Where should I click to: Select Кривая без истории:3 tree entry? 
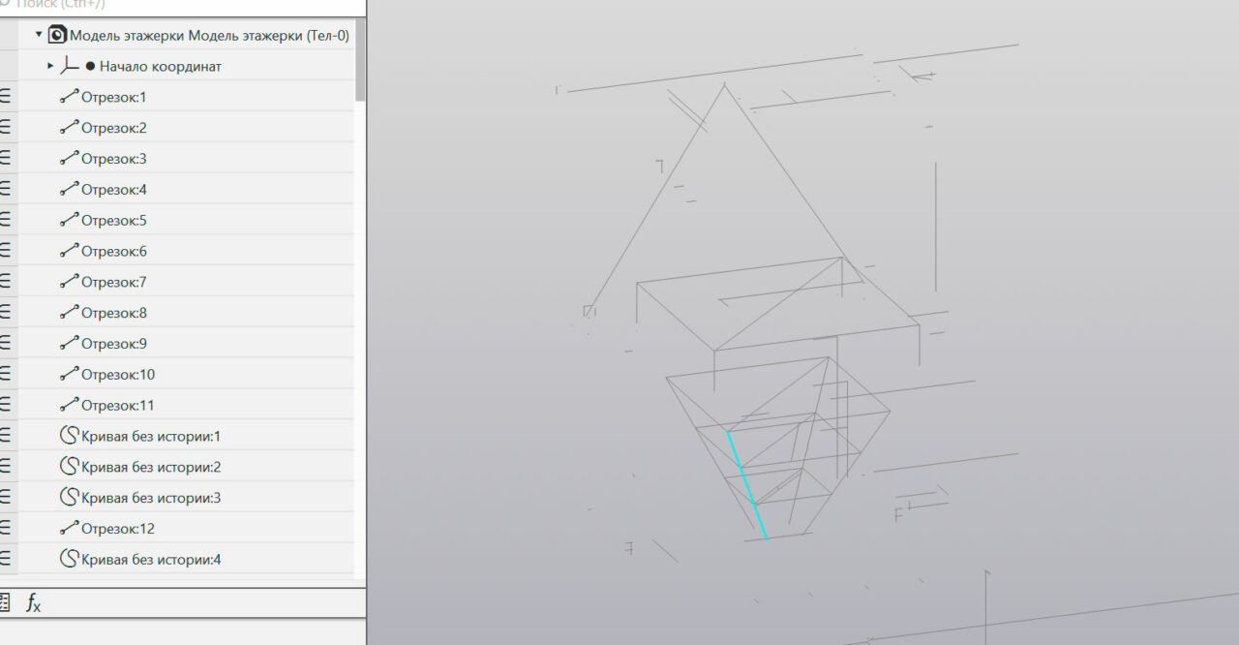(151, 498)
